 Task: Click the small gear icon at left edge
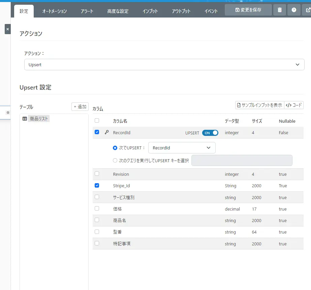[8, 113]
